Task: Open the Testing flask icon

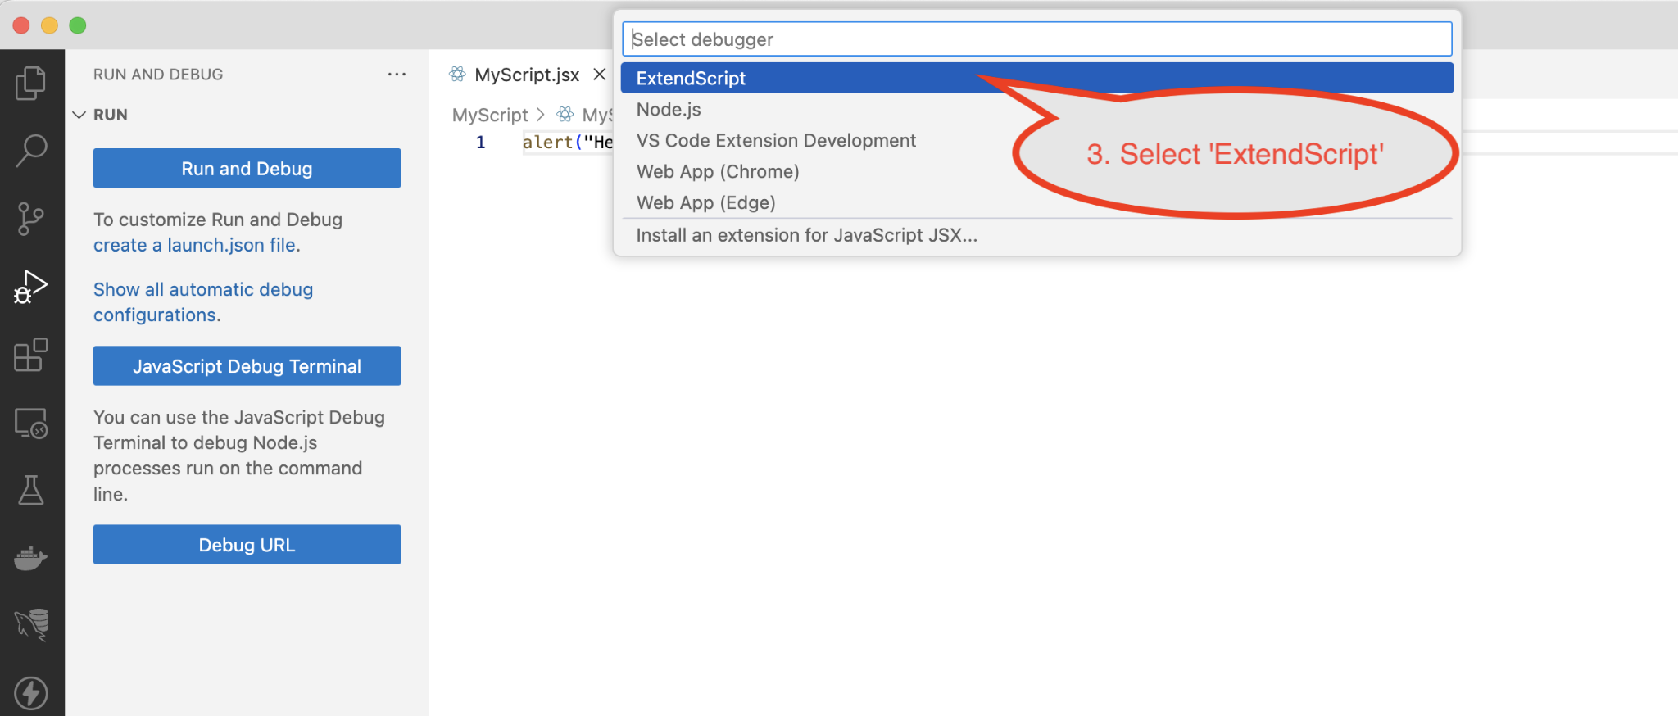Action: 31,491
